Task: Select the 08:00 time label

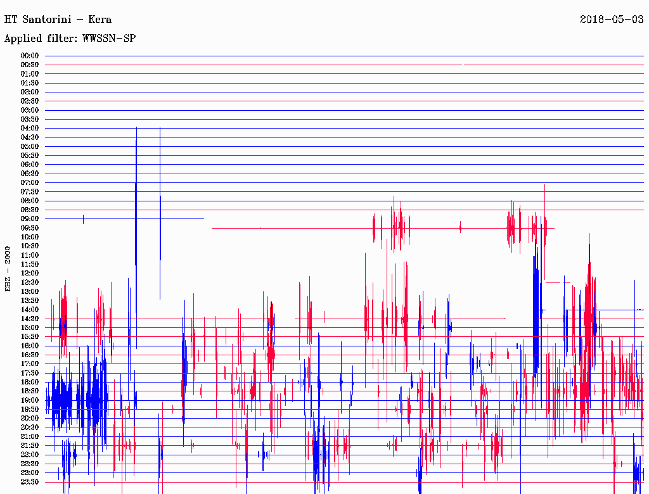Action: 30,201
